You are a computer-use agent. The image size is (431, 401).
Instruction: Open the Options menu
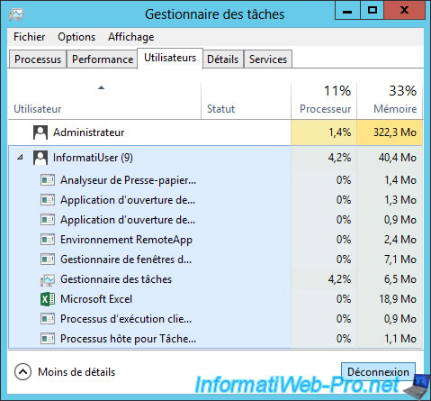(x=76, y=37)
